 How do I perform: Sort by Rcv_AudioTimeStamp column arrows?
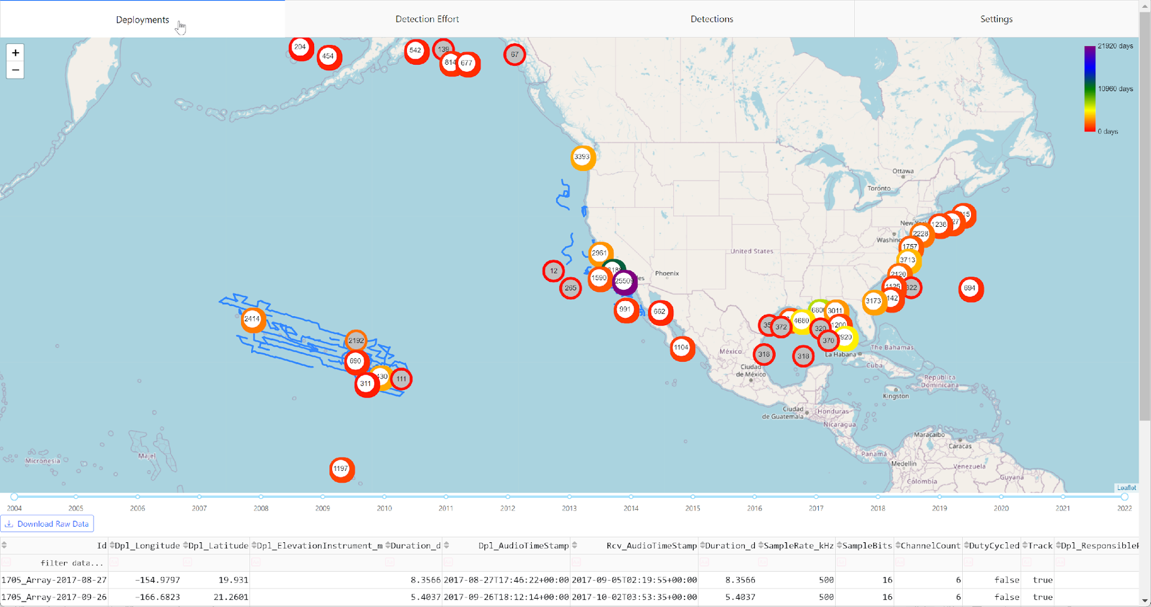pyautogui.click(x=574, y=545)
